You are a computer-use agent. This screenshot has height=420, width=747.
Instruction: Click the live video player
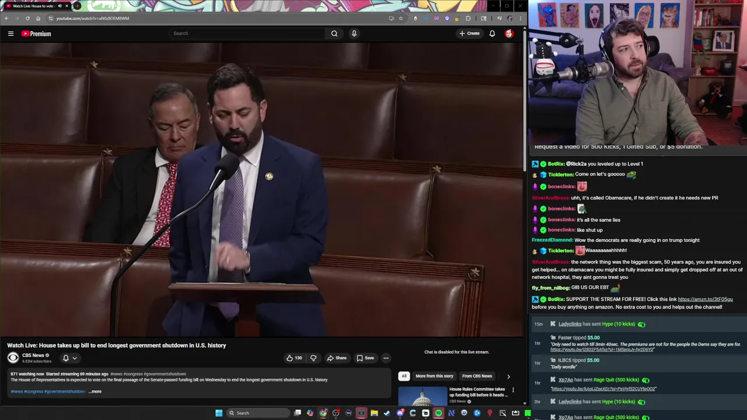262,189
